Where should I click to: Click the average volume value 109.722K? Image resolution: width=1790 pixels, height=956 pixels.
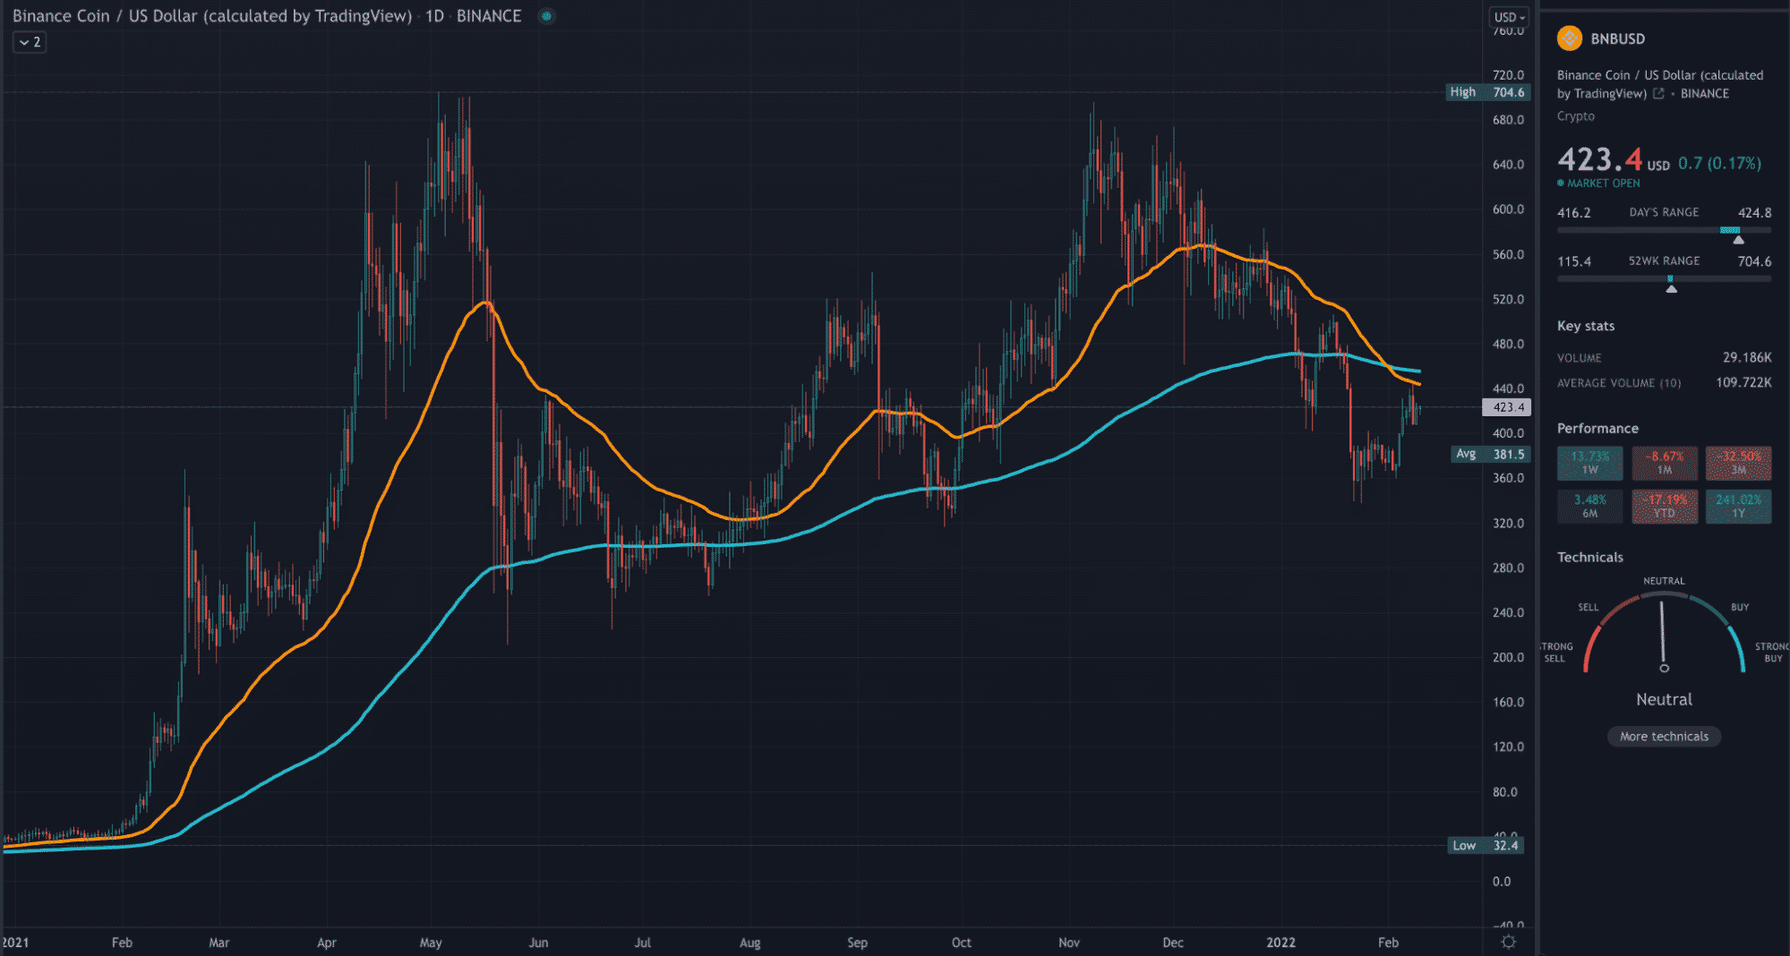[1743, 382]
